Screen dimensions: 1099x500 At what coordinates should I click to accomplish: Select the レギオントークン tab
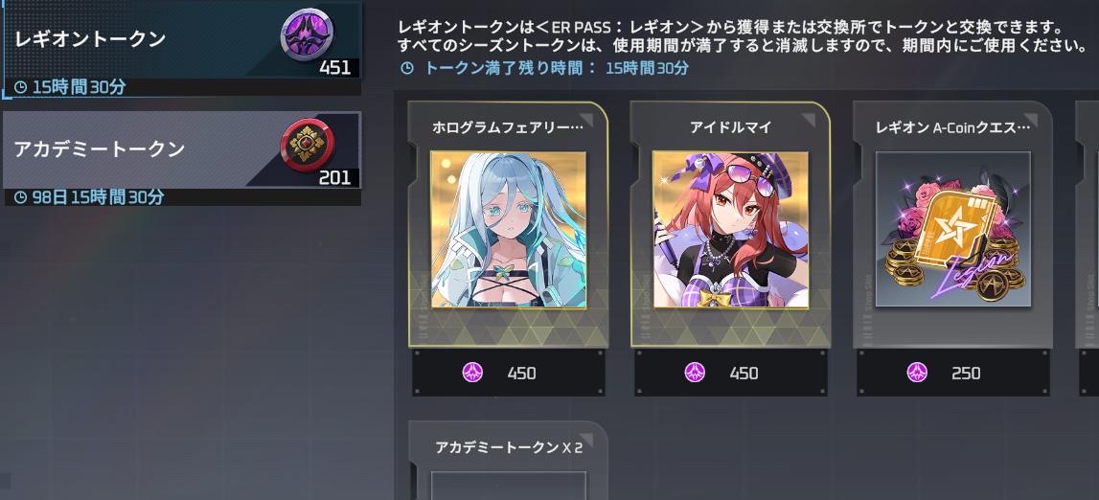point(182,48)
